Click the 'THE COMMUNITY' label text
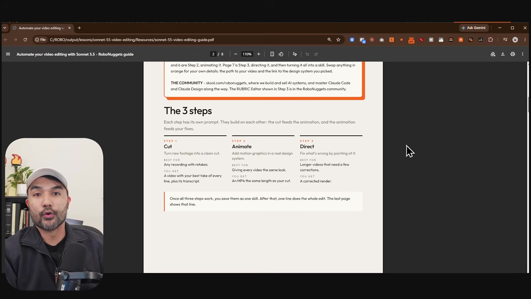 pyautogui.click(x=187, y=83)
